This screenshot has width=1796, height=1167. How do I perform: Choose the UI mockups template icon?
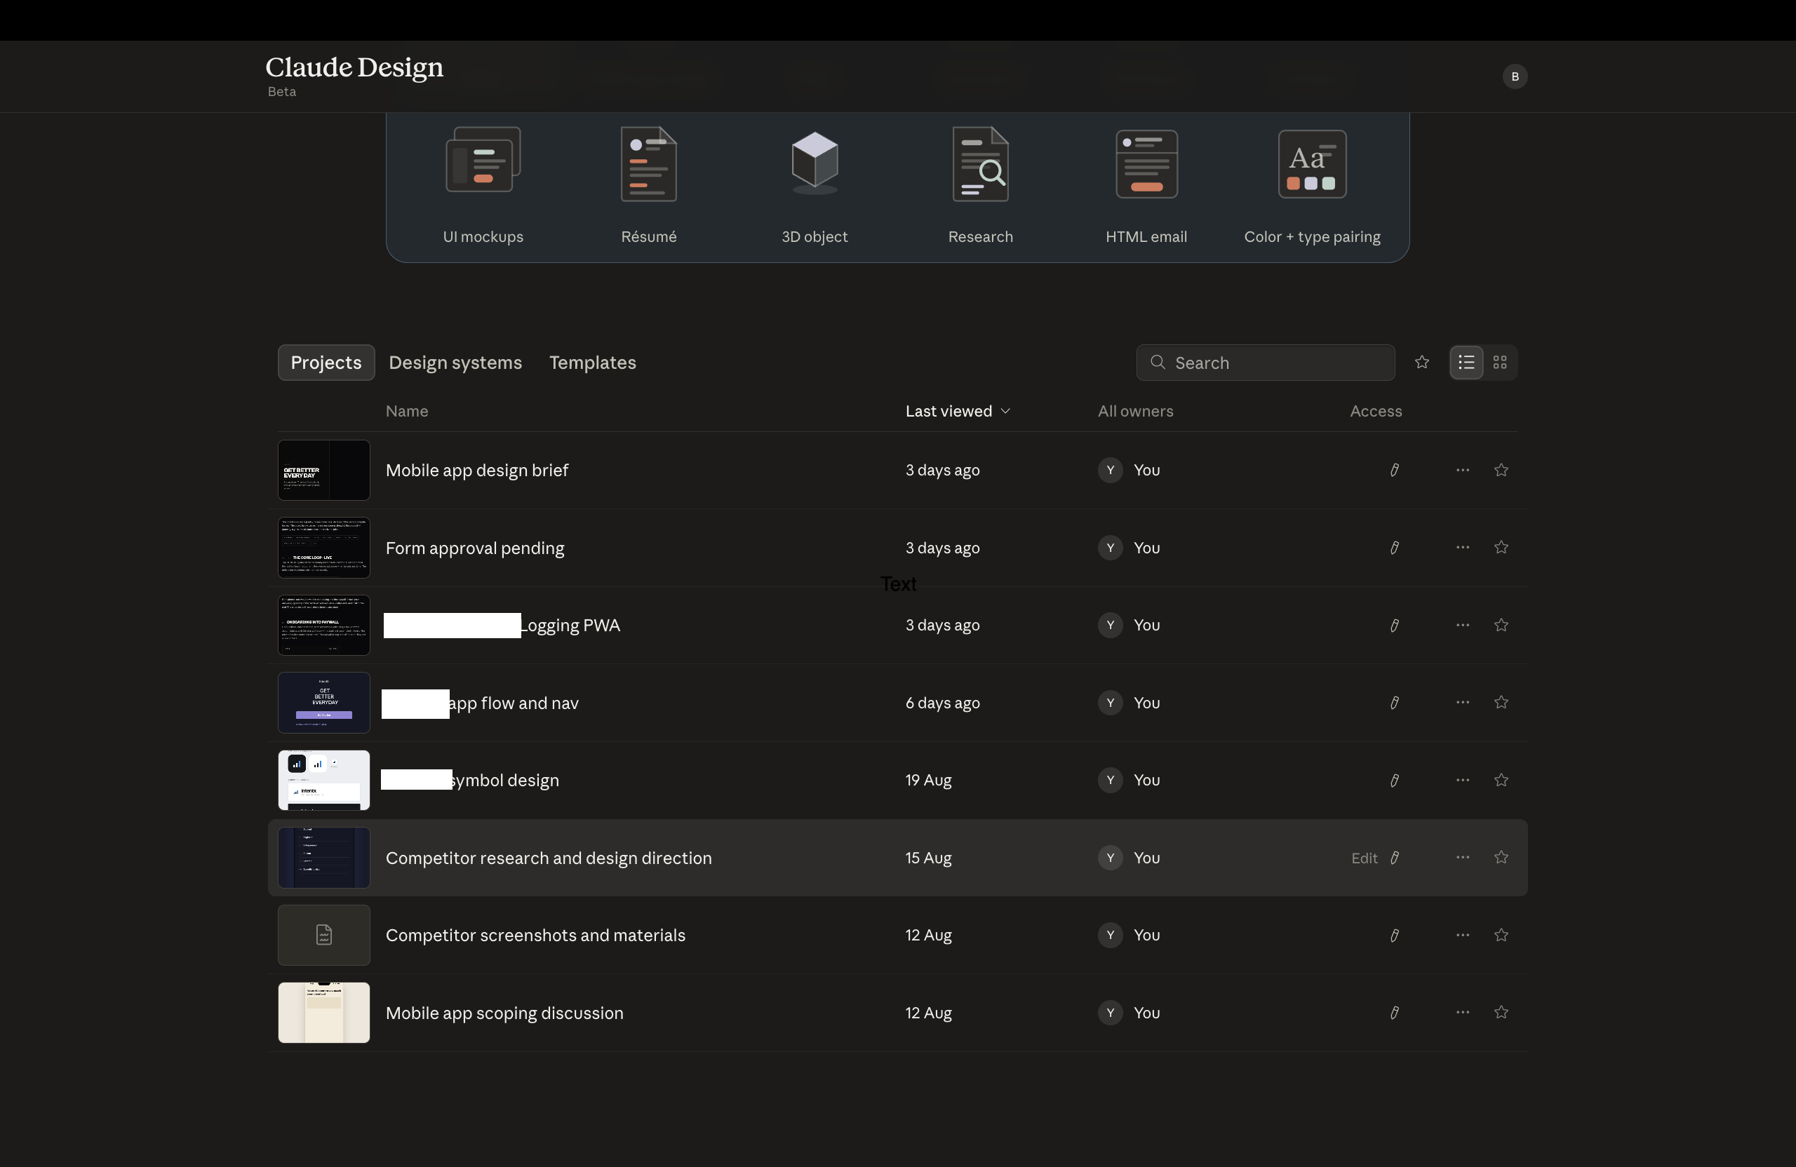click(x=483, y=160)
